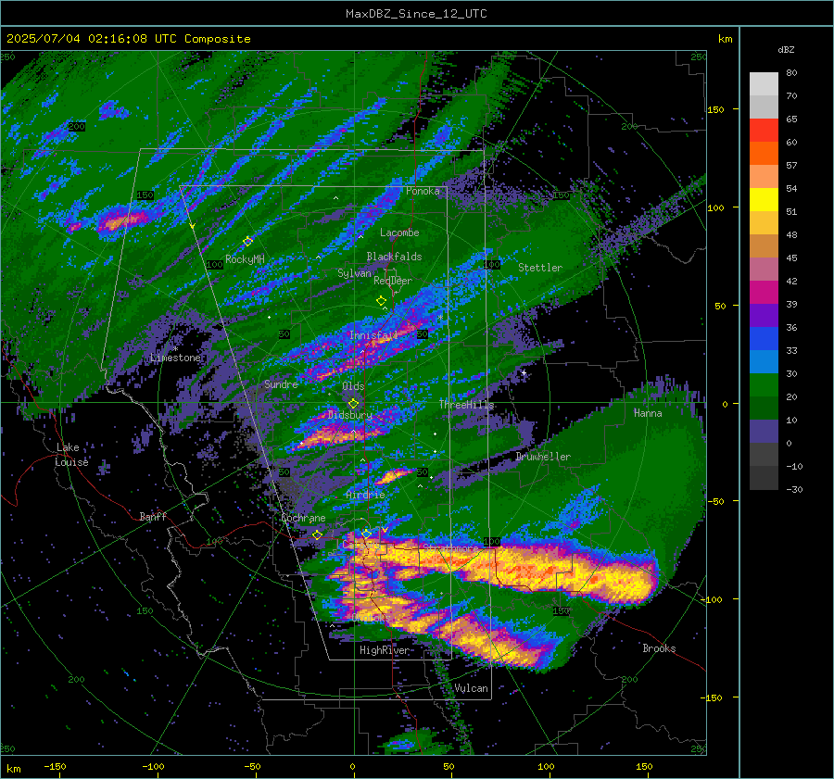Click the Strathmore label over the storm band
Image resolution: width=834 pixels, height=779 pixels.
(x=450, y=547)
